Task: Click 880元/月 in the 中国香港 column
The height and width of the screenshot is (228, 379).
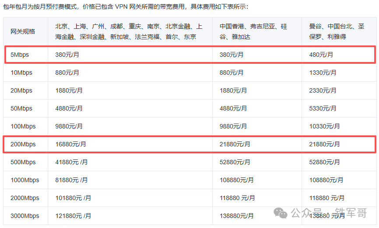Action: click(x=232, y=73)
